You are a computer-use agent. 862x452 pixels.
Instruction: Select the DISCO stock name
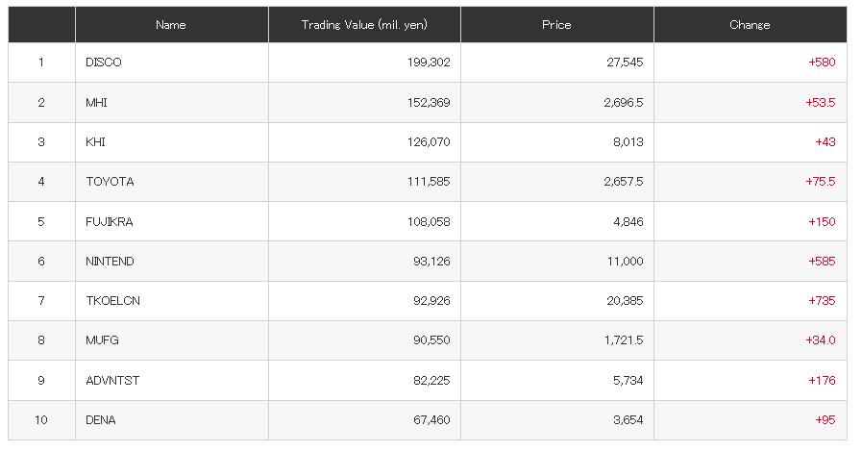pos(104,63)
